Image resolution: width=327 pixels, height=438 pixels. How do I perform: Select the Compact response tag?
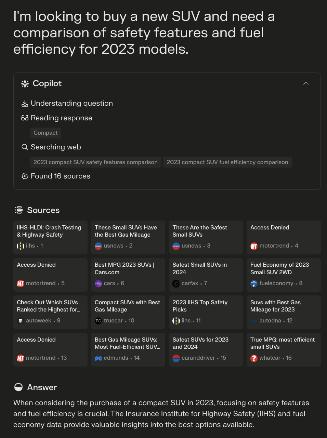[x=45, y=133]
